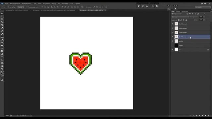Image resolution: width=212 pixels, height=119 pixels.
Task: Select the Lasso tool
Action: pyautogui.click(x=2, y=19)
